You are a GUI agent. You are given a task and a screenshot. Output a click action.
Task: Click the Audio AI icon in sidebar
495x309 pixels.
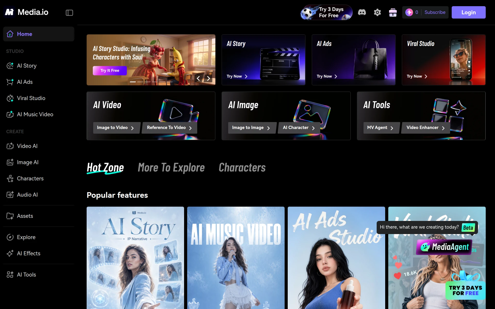pos(10,195)
